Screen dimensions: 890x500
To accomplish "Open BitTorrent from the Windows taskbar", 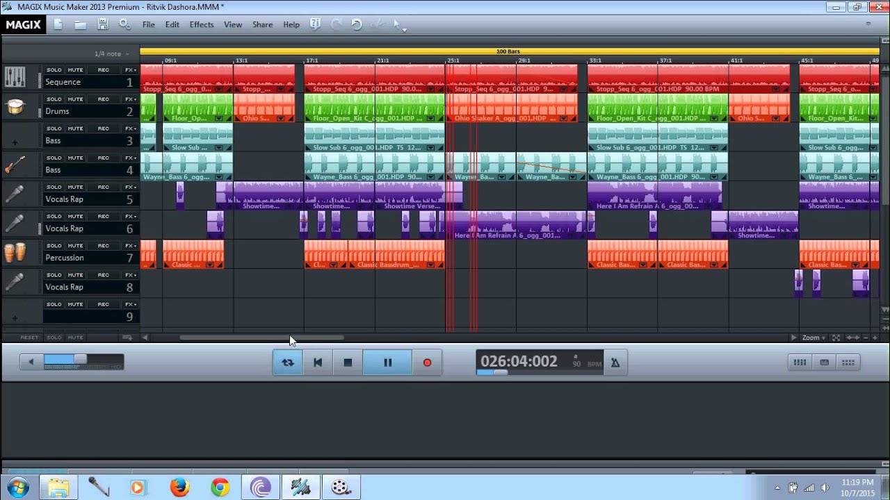I will (261, 487).
